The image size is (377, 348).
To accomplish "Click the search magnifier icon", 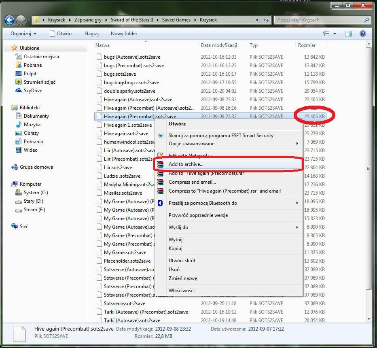I will pos(366,20).
